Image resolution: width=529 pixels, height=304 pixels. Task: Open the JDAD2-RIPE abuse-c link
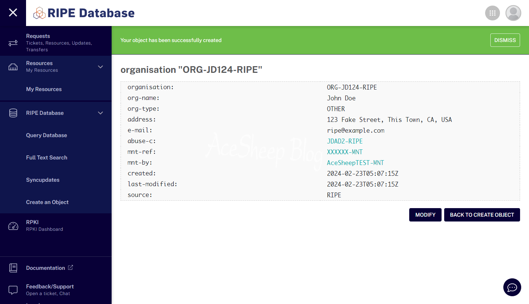[345, 141]
